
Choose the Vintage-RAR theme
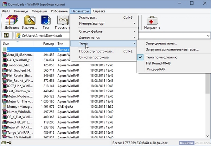[156, 69]
